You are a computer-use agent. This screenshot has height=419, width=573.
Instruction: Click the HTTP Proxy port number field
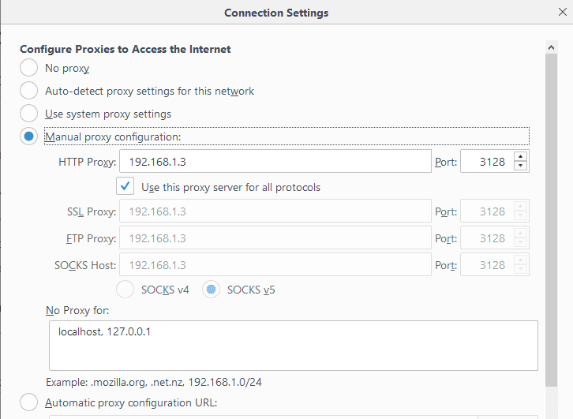(488, 162)
